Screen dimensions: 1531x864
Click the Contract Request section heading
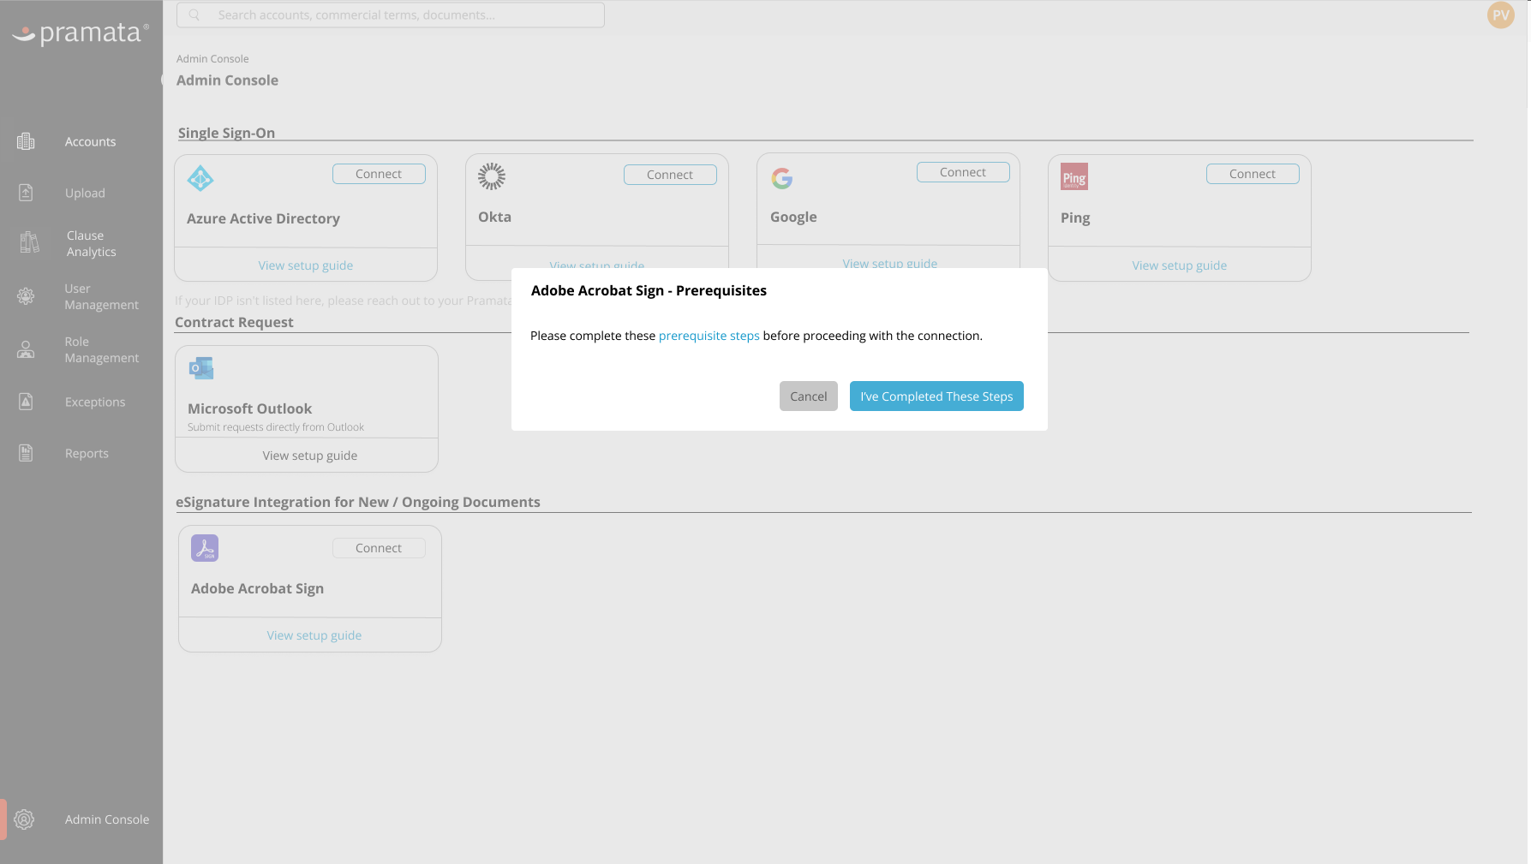pyautogui.click(x=234, y=322)
